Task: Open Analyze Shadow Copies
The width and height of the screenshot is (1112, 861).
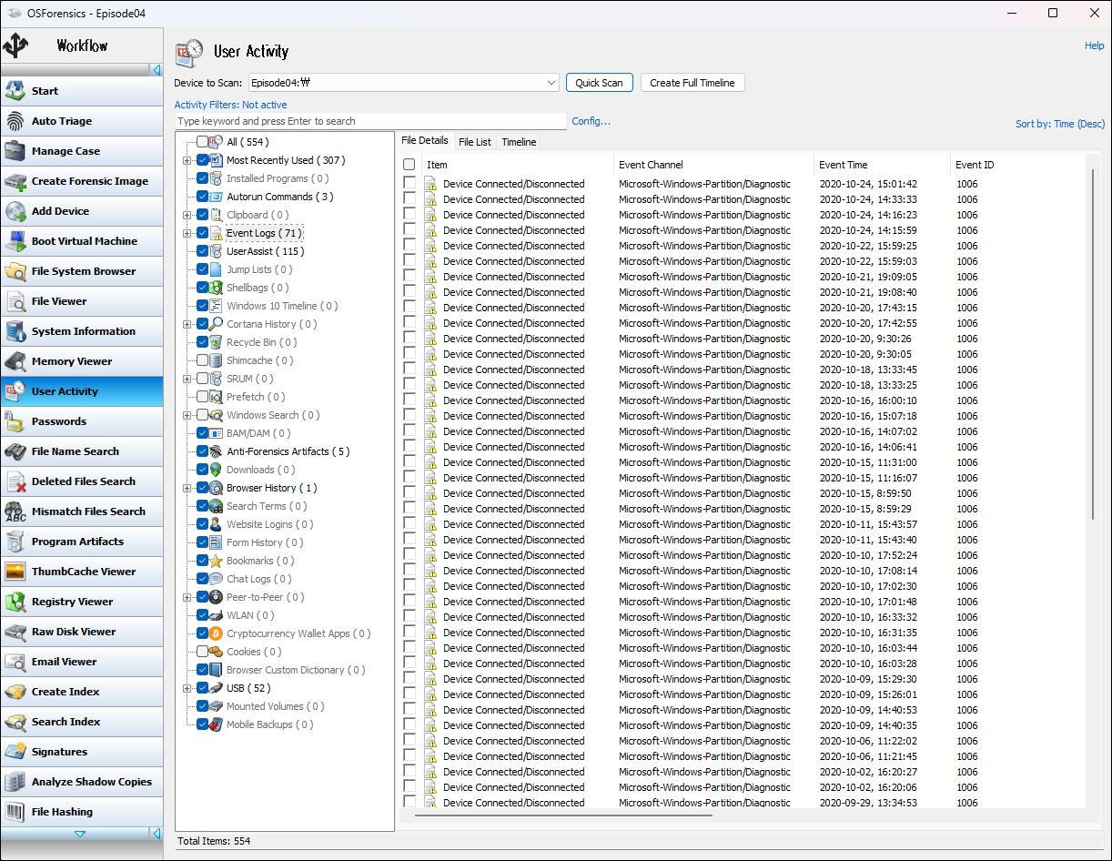Action: click(x=82, y=782)
